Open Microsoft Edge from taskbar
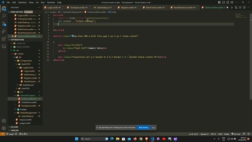The width and height of the screenshot is (252, 142). 112,139
